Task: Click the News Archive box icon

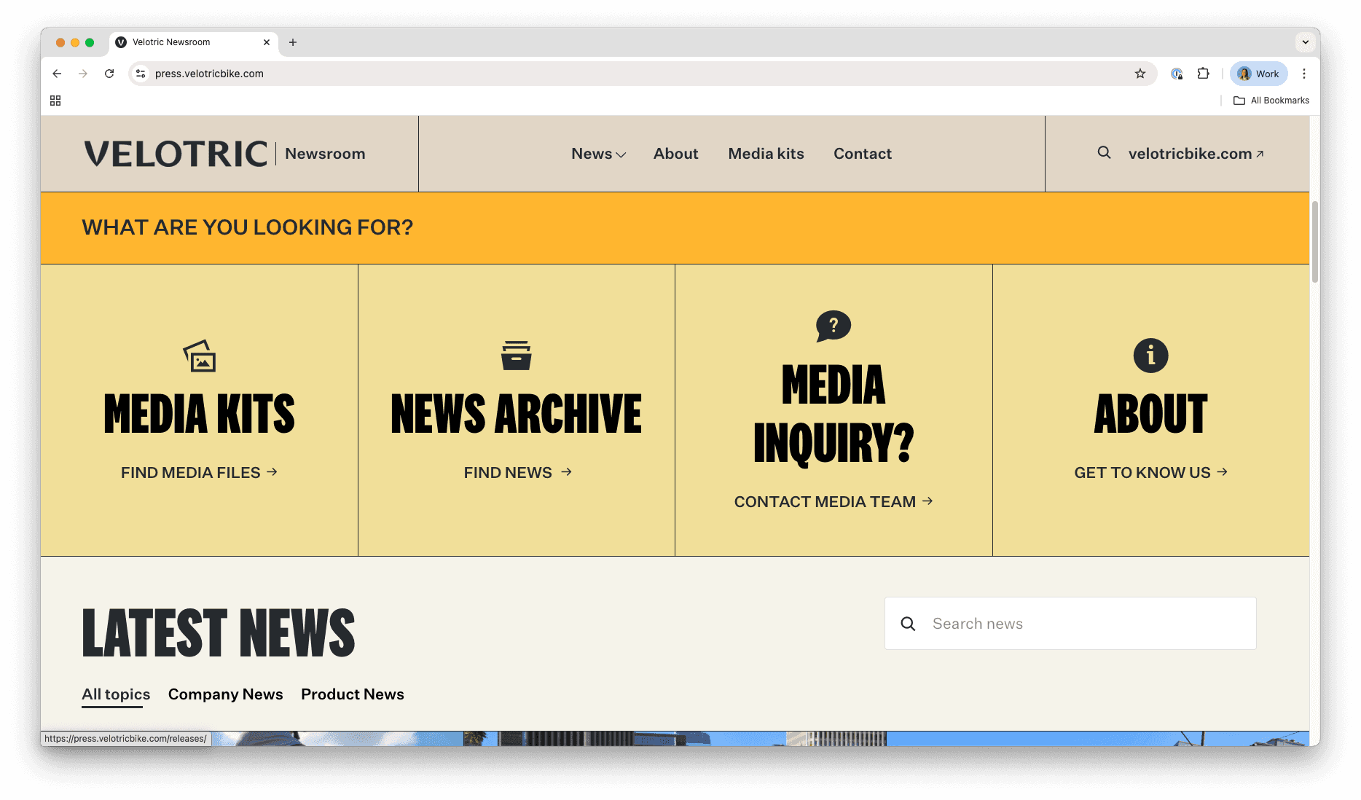Action: click(517, 356)
